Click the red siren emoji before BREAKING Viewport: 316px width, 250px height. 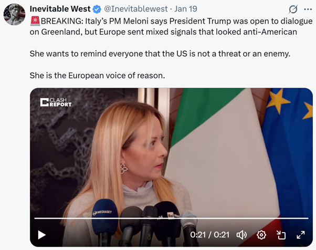click(x=35, y=21)
